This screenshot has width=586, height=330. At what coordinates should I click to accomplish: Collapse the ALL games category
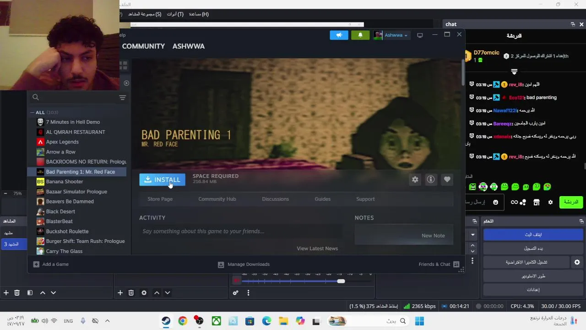33,112
